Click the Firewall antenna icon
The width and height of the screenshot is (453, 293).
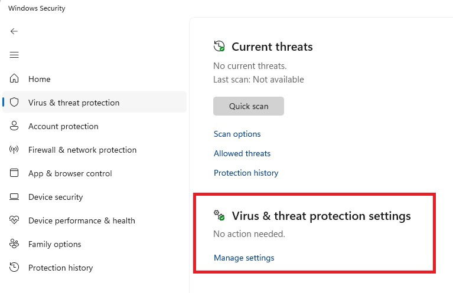click(14, 149)
